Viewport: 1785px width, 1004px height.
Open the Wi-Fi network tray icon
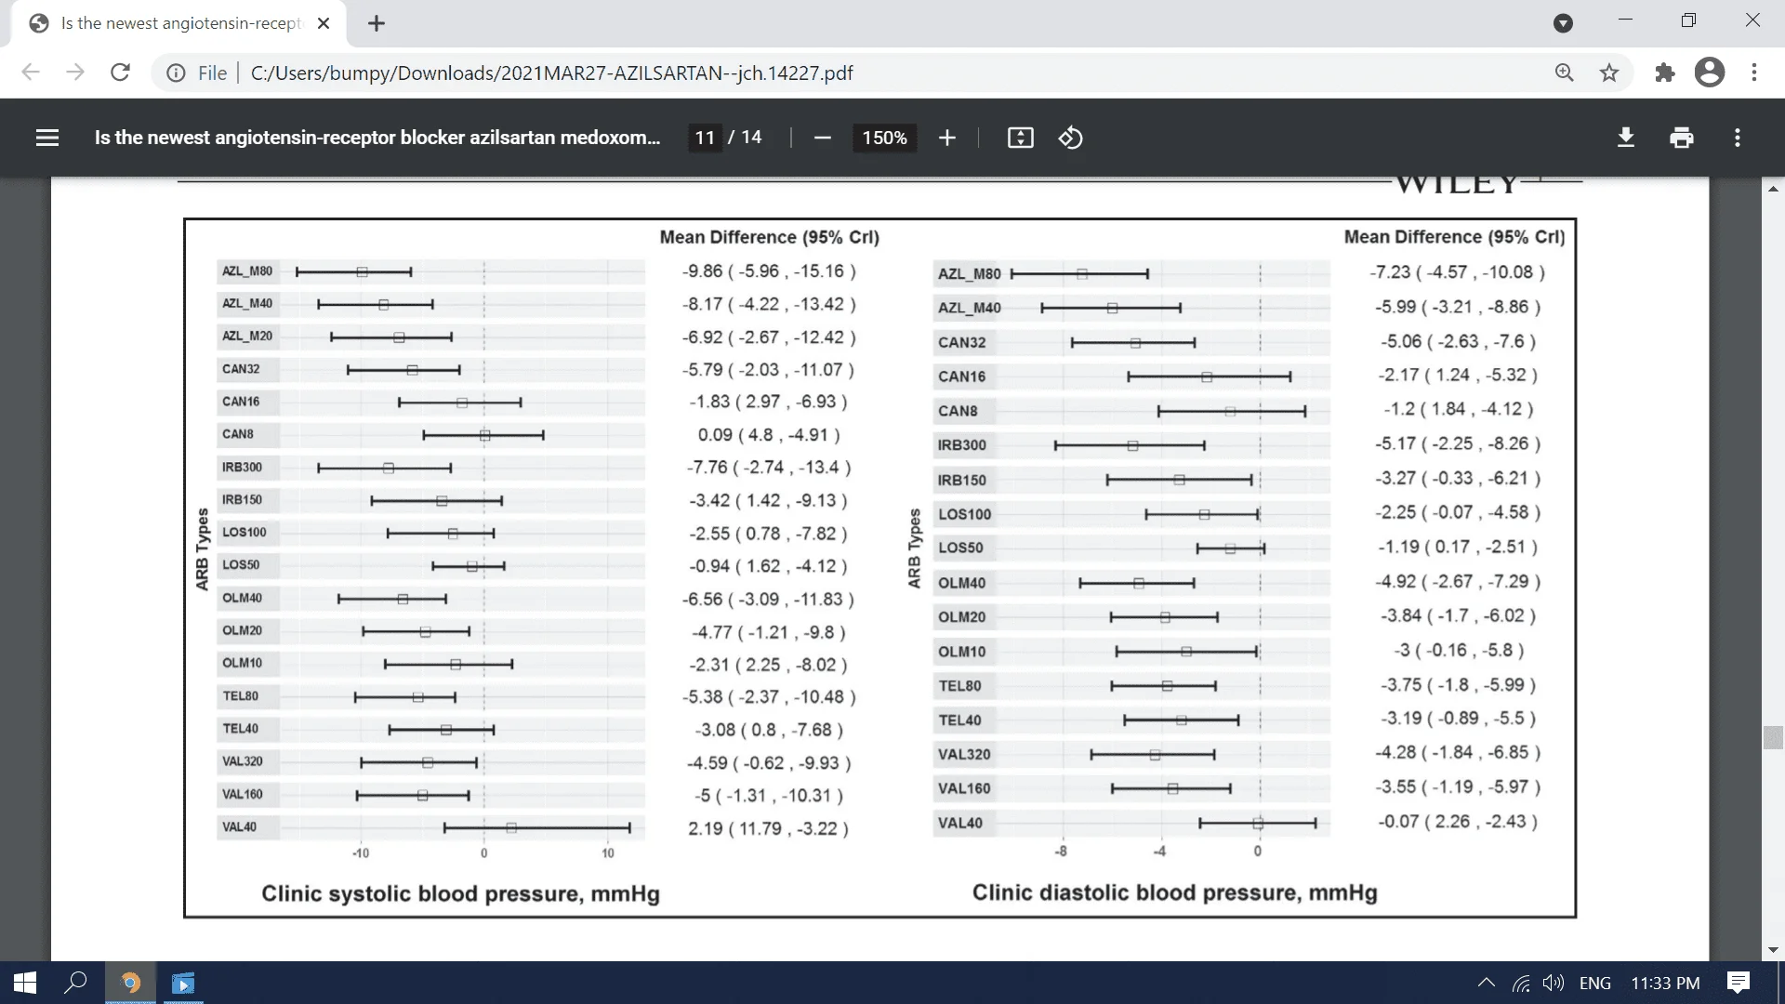pos(1521,983)
